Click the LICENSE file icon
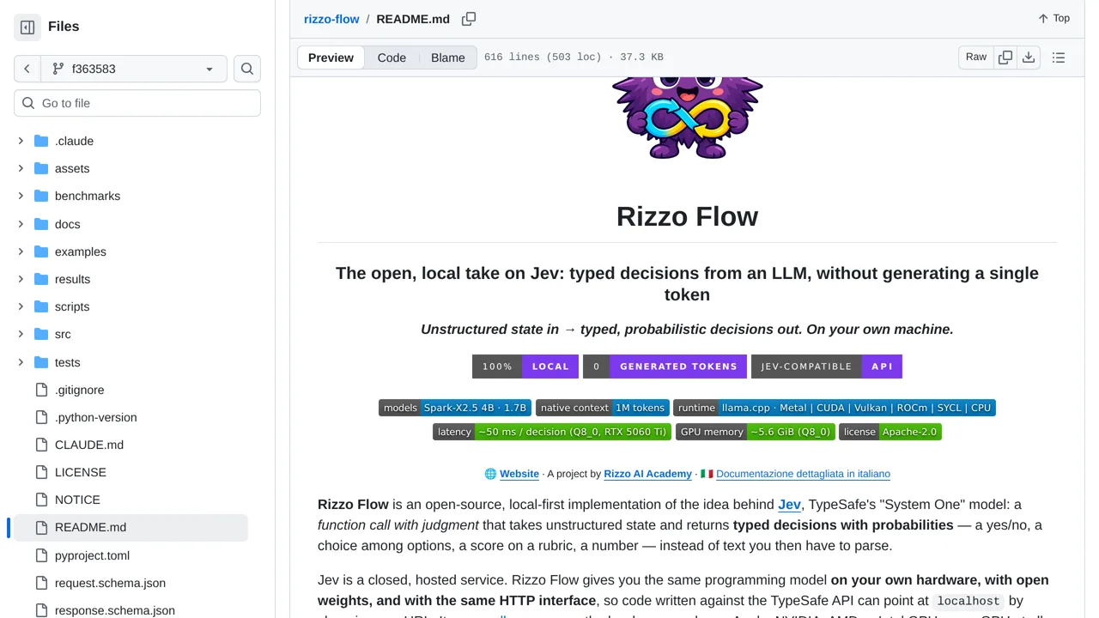This screenshot has height=618, width=1099. click(41, 472)
